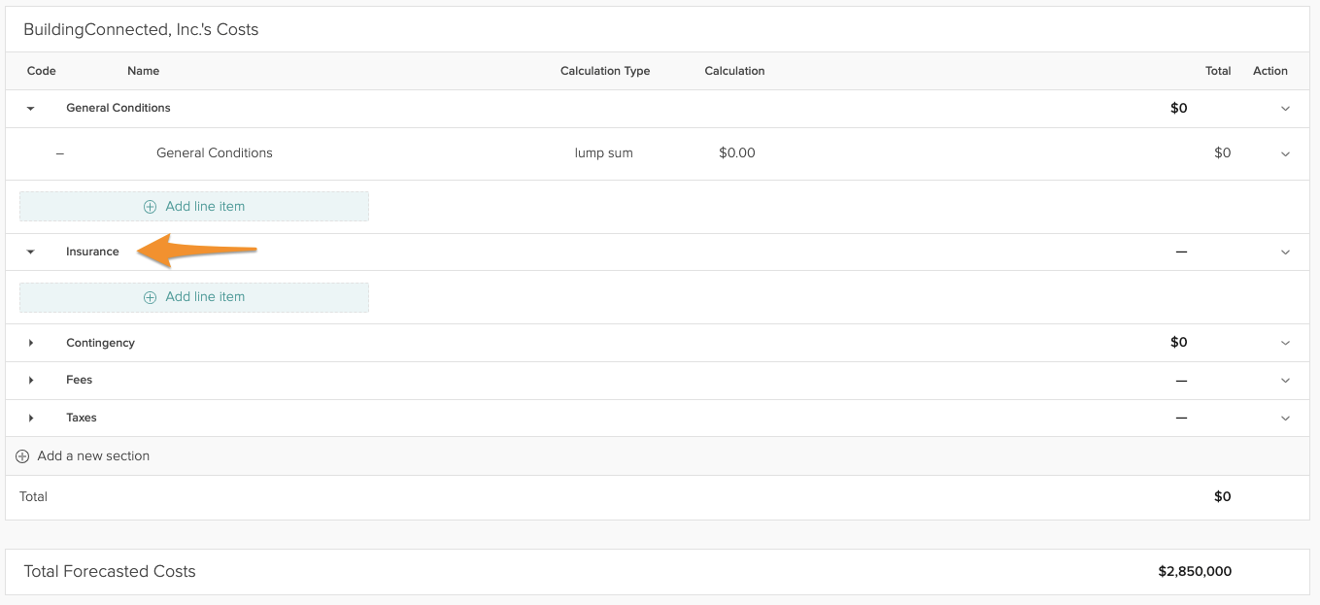Open the Insurance row action chevron
Image resolution: width=1320 pixels, height=605 pixels.
tap(1285, 252)
